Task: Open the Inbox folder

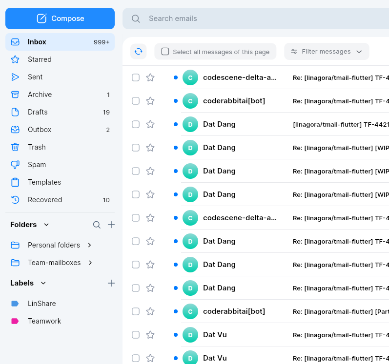Action: coord(60,42)
